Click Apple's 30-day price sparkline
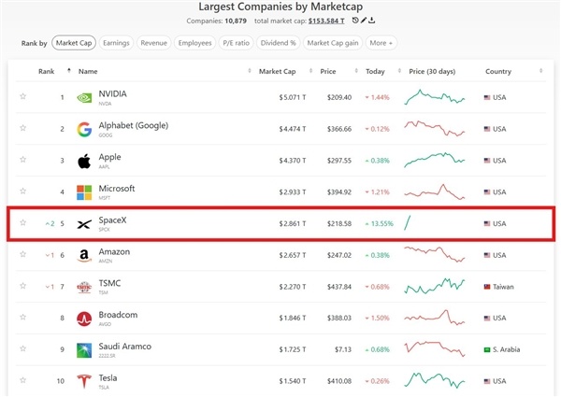The height and width of the screenshot is (397, 561). click(435, 160)
